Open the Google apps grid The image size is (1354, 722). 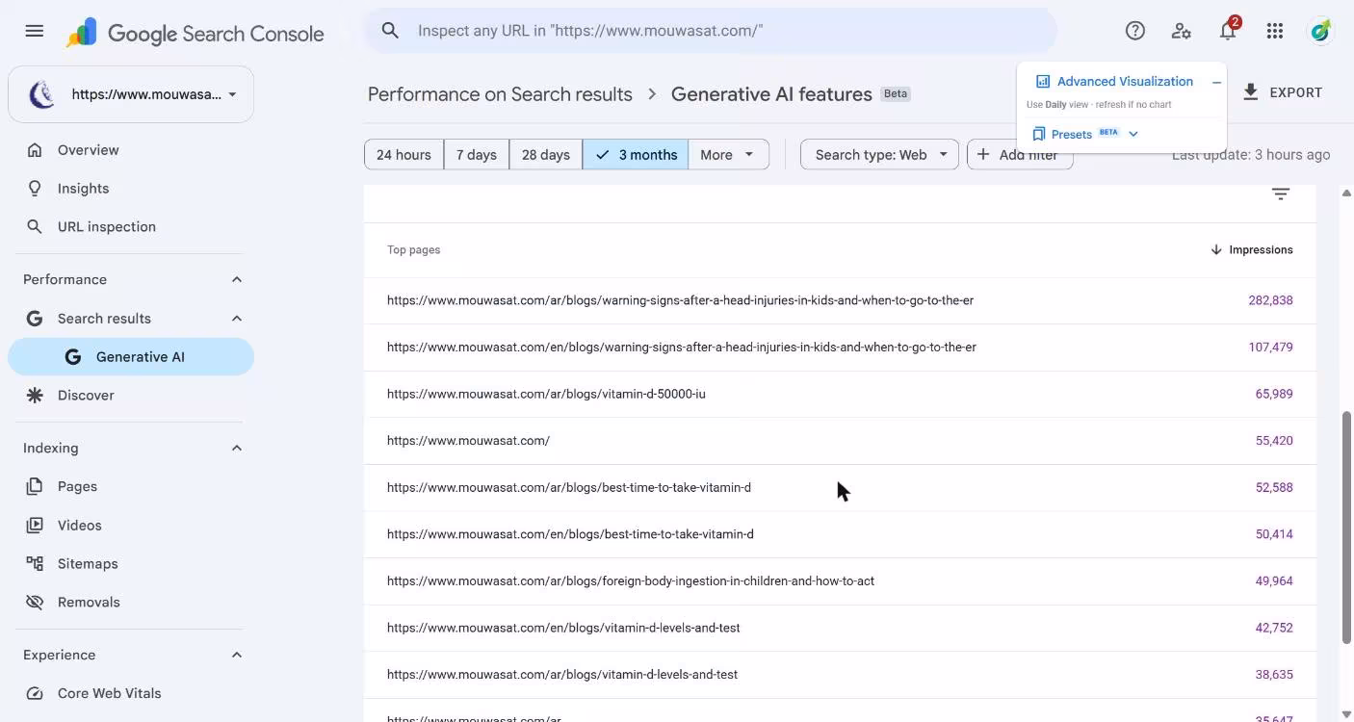(x=1275, y=31)
